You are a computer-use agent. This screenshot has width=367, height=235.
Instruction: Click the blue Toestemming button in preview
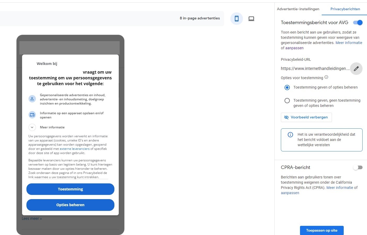click(70, 189)
